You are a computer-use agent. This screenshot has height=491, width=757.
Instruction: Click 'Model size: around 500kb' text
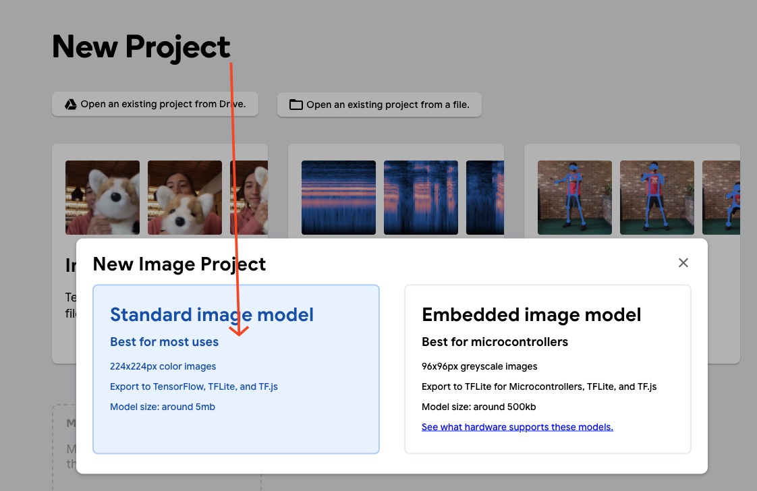[x=478, y=407]
